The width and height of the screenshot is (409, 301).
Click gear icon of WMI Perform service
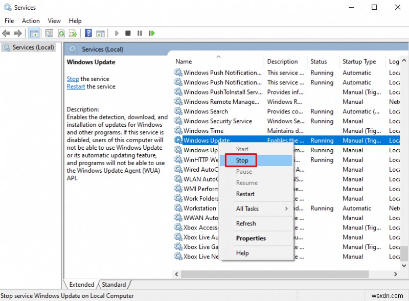click(178, 189)
